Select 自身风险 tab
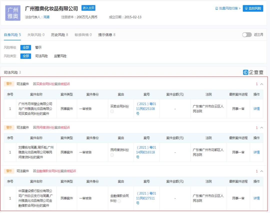Viewport: 270px width, 213px height. [x=12, y=35]
